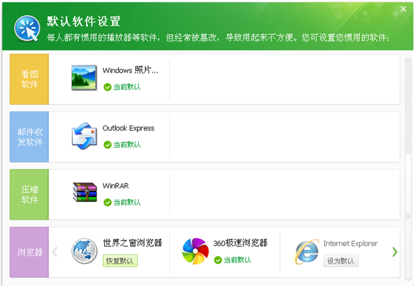This screenshot has height=286, width=414.
Task: Click the 360极速浏览器 colorful icon
Action: pos(195,251)
